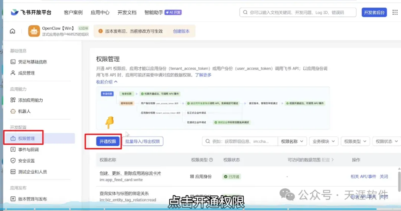
Task: Click text 创建、更新、删除应用消息流卡片
Action: [130, 173]
